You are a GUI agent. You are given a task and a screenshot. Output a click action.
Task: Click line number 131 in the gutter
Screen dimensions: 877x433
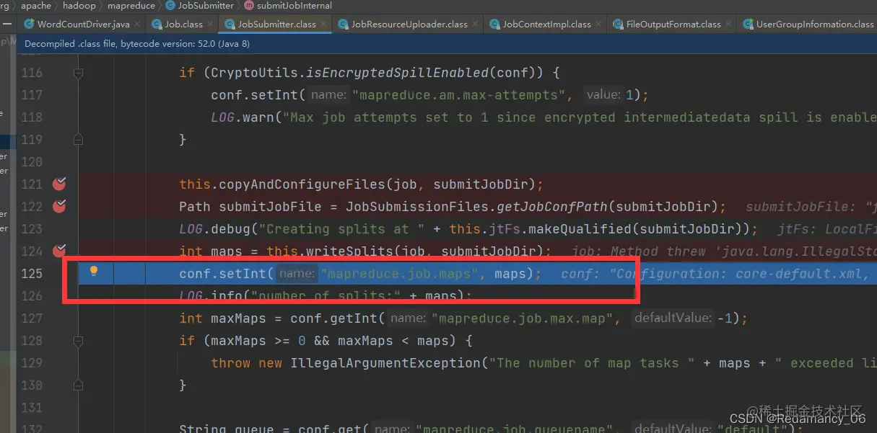(32, 408)
